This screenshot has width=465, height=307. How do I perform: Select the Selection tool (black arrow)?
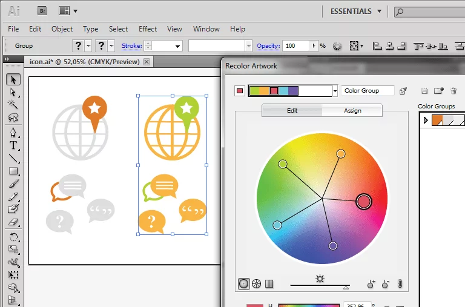point(13,79)
